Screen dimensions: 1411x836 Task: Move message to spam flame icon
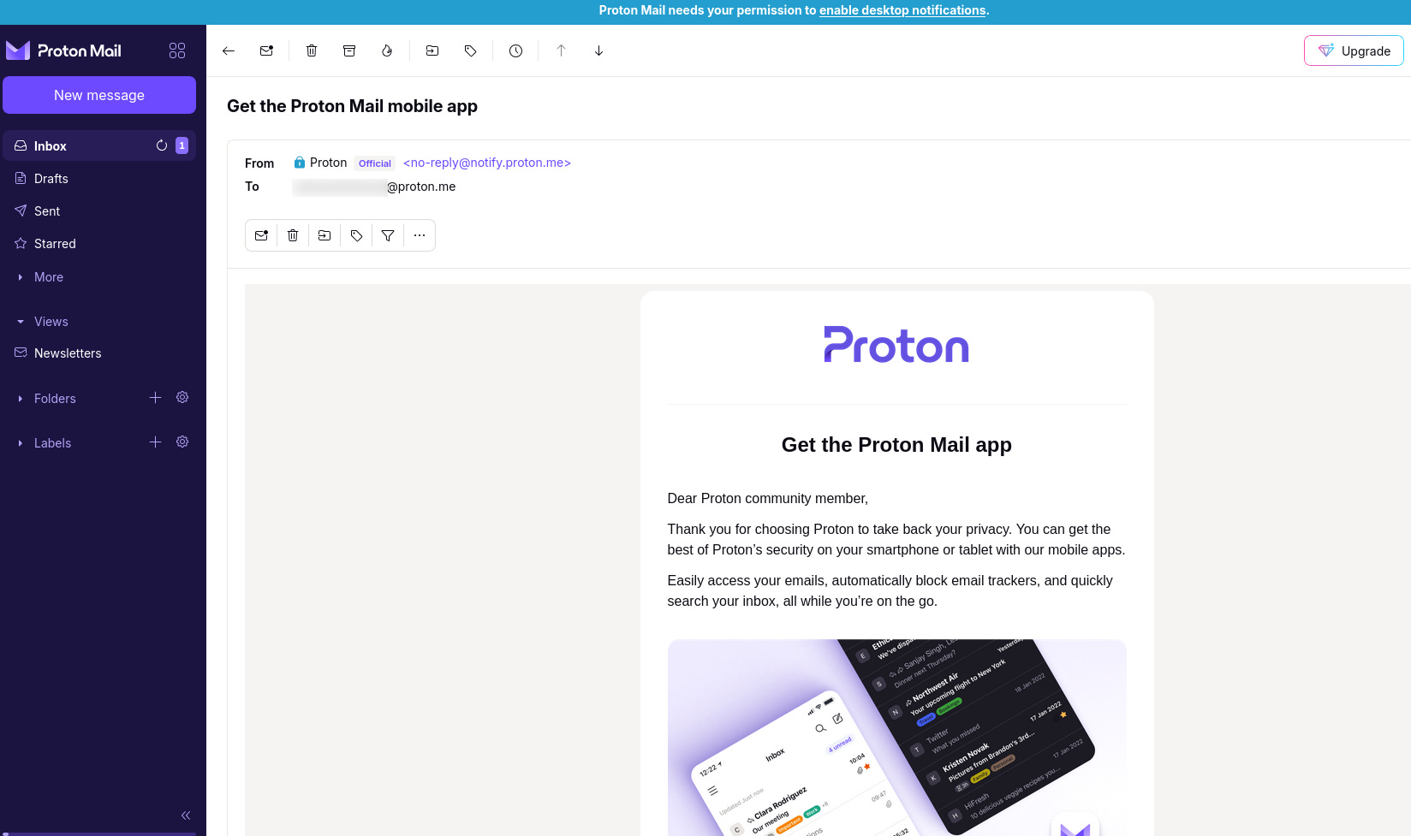[387, 50]
